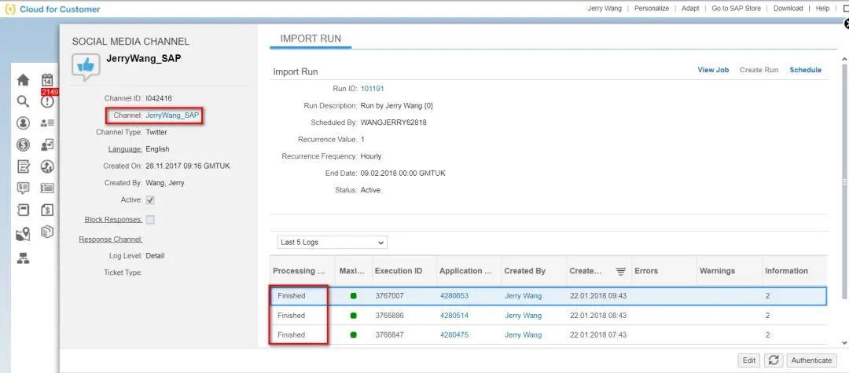Open the circular chart arrow icon
The height and width of the screenshot is (373, 849).
pyautogui.click(x=47, y=166)
